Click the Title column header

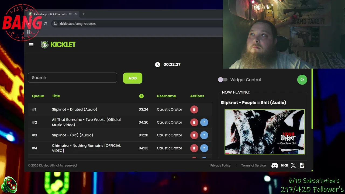[x=56, y=96]
